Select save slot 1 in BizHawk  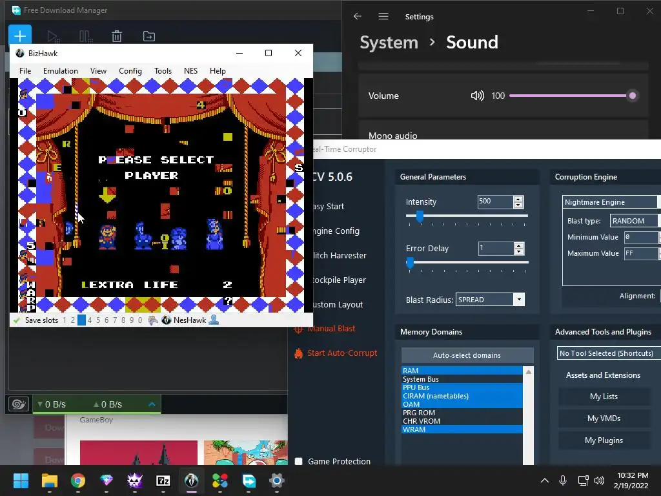click(65, 320)
